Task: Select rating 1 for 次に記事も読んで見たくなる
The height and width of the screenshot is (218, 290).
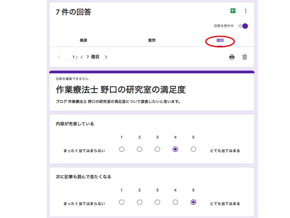Action: pos(122,202)
